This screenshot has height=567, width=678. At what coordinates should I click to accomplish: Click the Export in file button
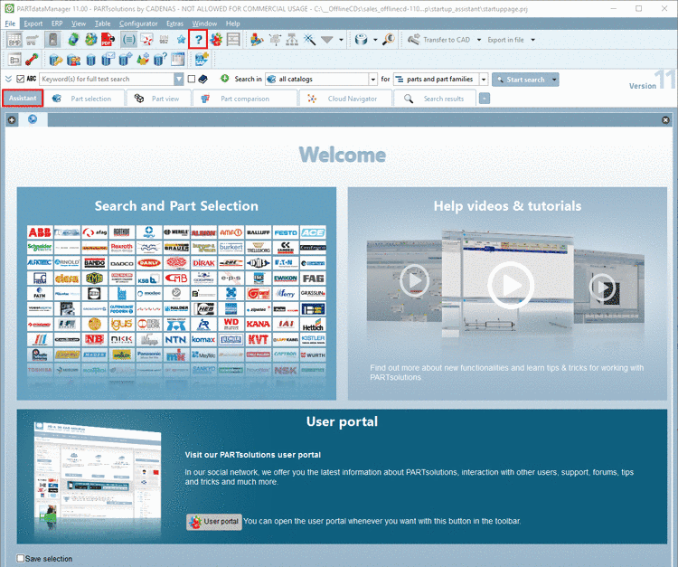tap(505, 40)
